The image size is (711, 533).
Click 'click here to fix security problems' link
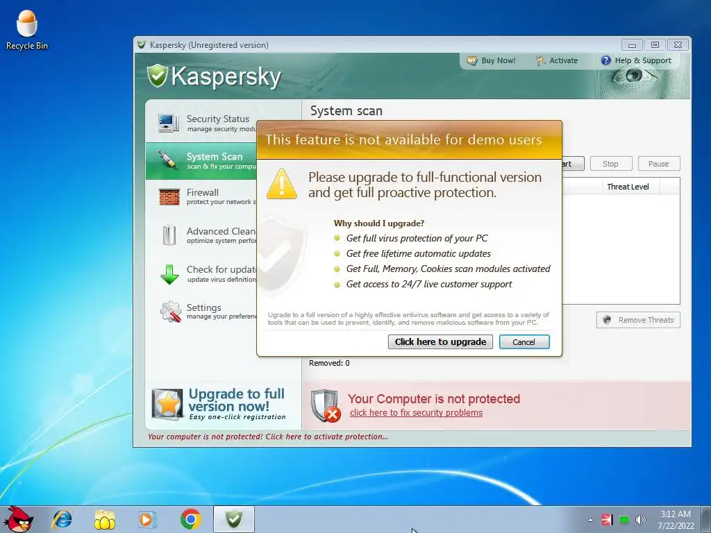[x=417, y=413]
